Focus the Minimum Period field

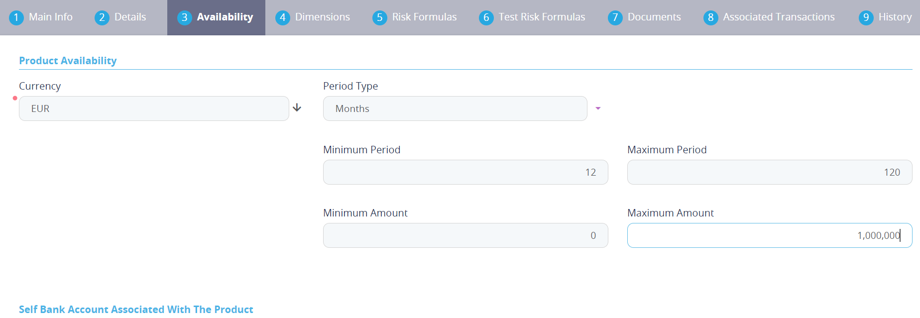(465, 172)
